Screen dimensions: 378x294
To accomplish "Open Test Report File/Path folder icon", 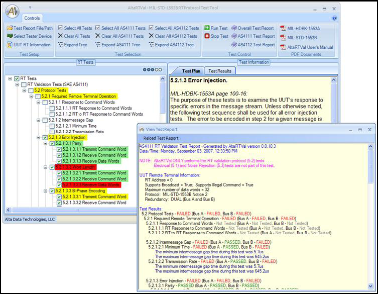I will coord(10,28).
